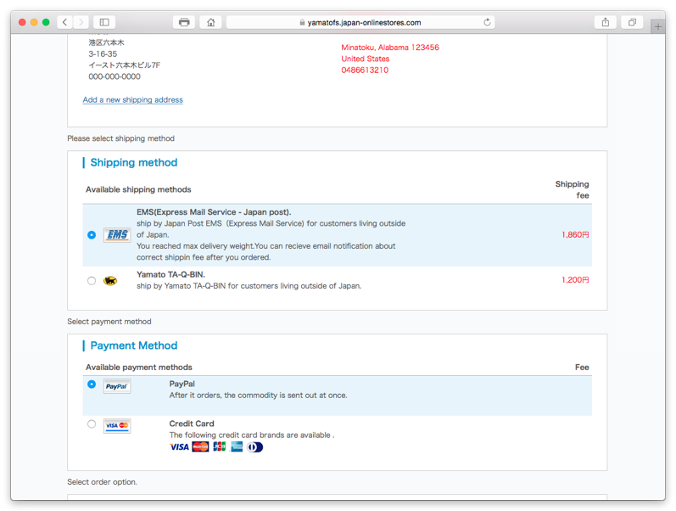Viewport: 676px width, 511px height.
Task: Choose Credit Card payment radio button
Action: click(92, 424)
